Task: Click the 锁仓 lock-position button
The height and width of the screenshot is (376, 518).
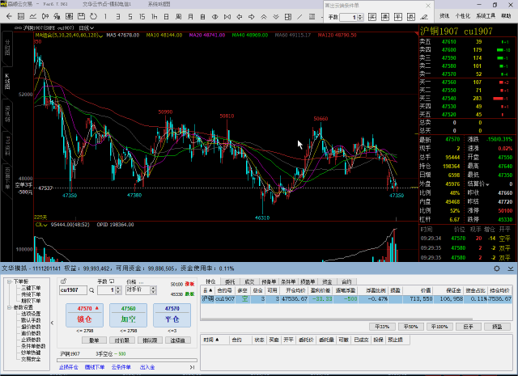Action: (84, 315)
